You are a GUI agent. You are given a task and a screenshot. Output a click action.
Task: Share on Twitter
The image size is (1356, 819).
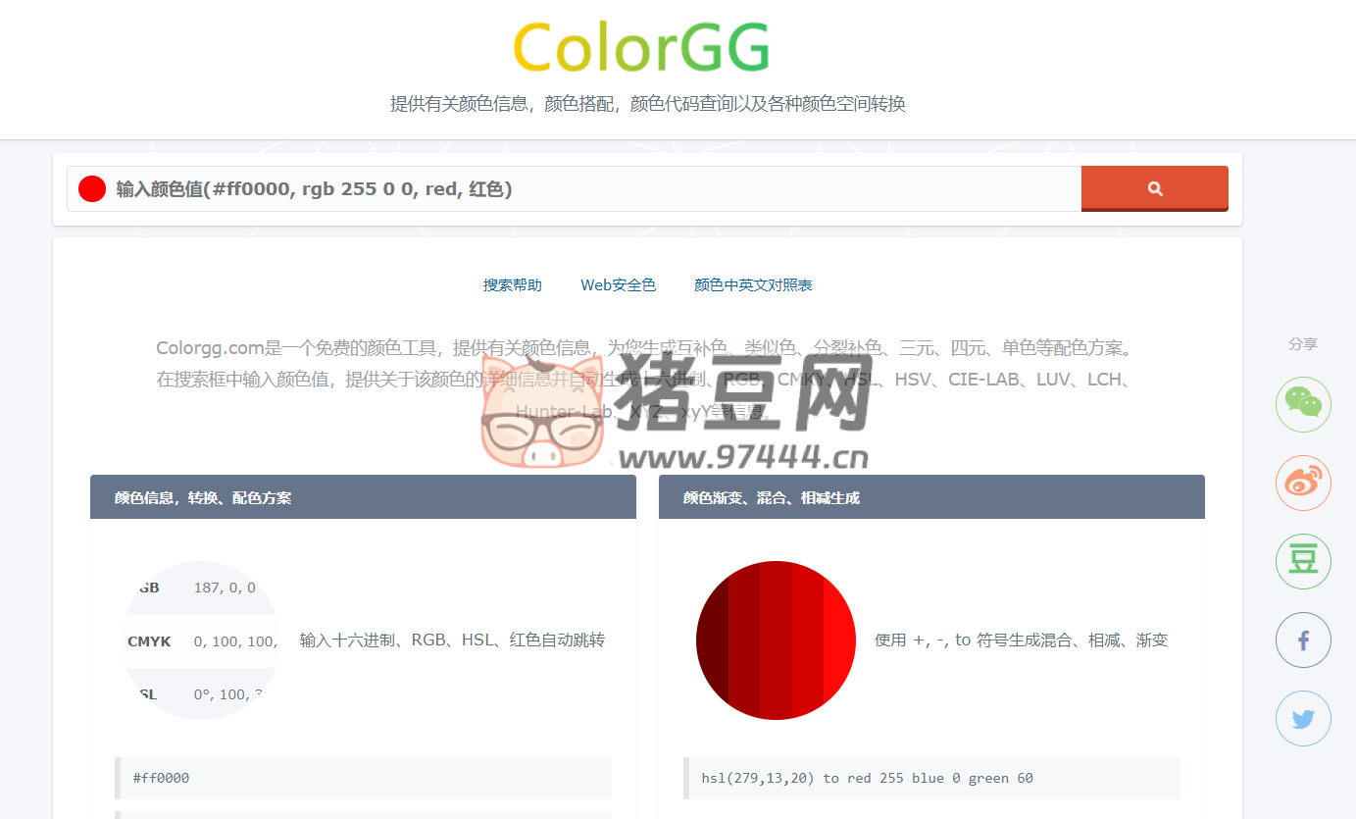pyautogui.click(x=1303, y=718)
